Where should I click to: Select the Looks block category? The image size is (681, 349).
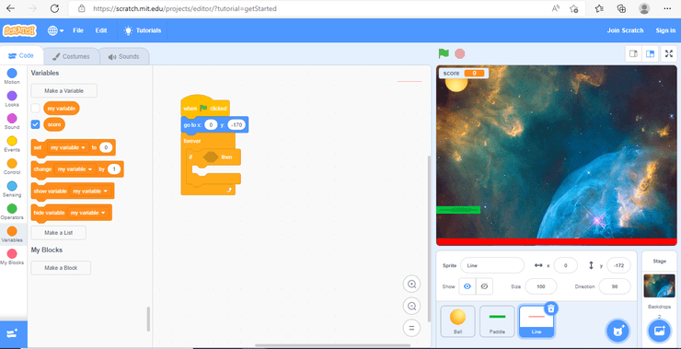click(x=12, y=99)
